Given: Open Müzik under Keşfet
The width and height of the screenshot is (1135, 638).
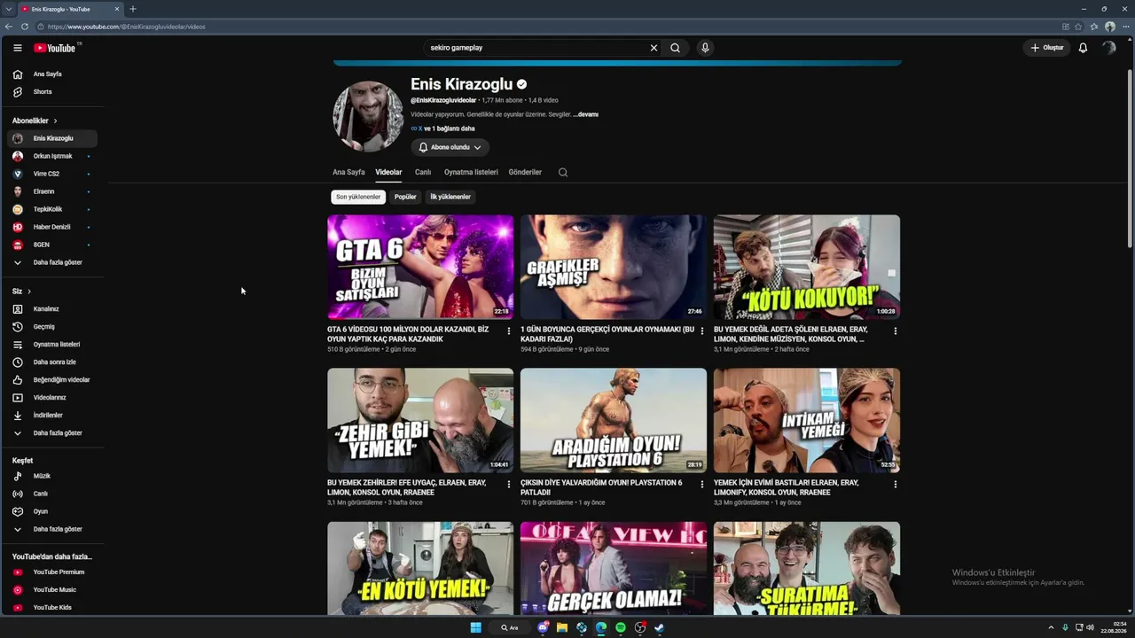Looking at the screenshot, I should (x=53, y=476).
